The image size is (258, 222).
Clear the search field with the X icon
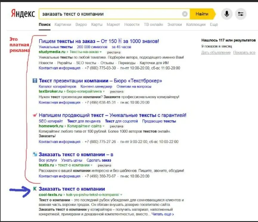pos(185,14)
